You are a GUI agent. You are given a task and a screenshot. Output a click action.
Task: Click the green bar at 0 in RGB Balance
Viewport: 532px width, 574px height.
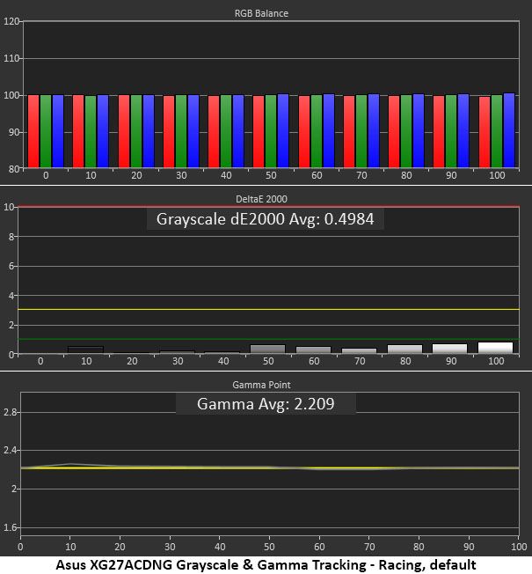46,131
